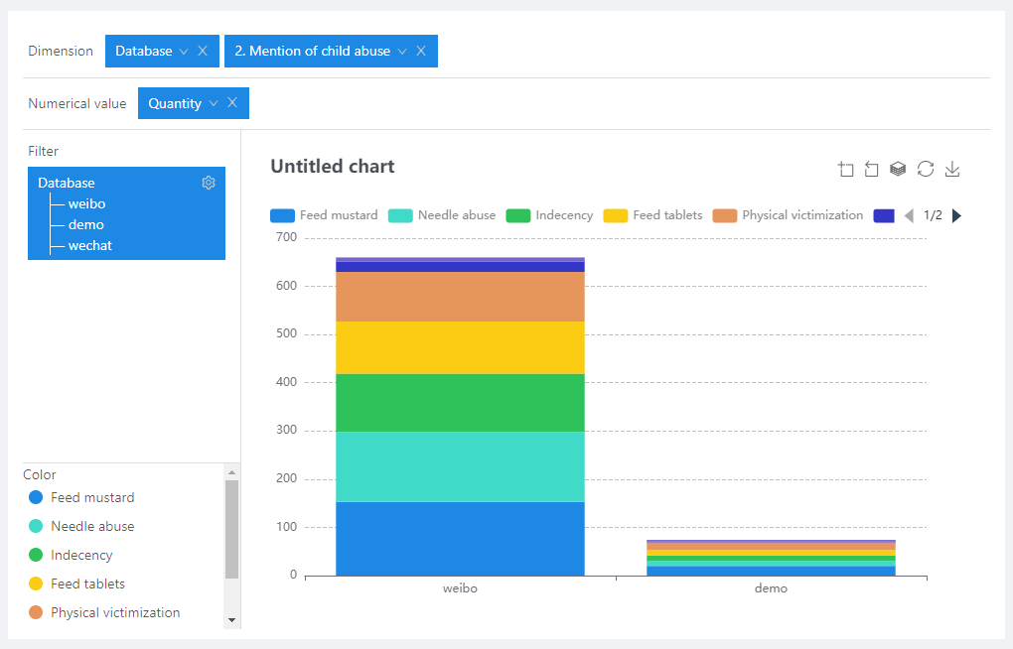Open the Database dimension dropdown arrow
Image resolution: width=1013 pixels, height=649 pixels.
tap(184, 52)
